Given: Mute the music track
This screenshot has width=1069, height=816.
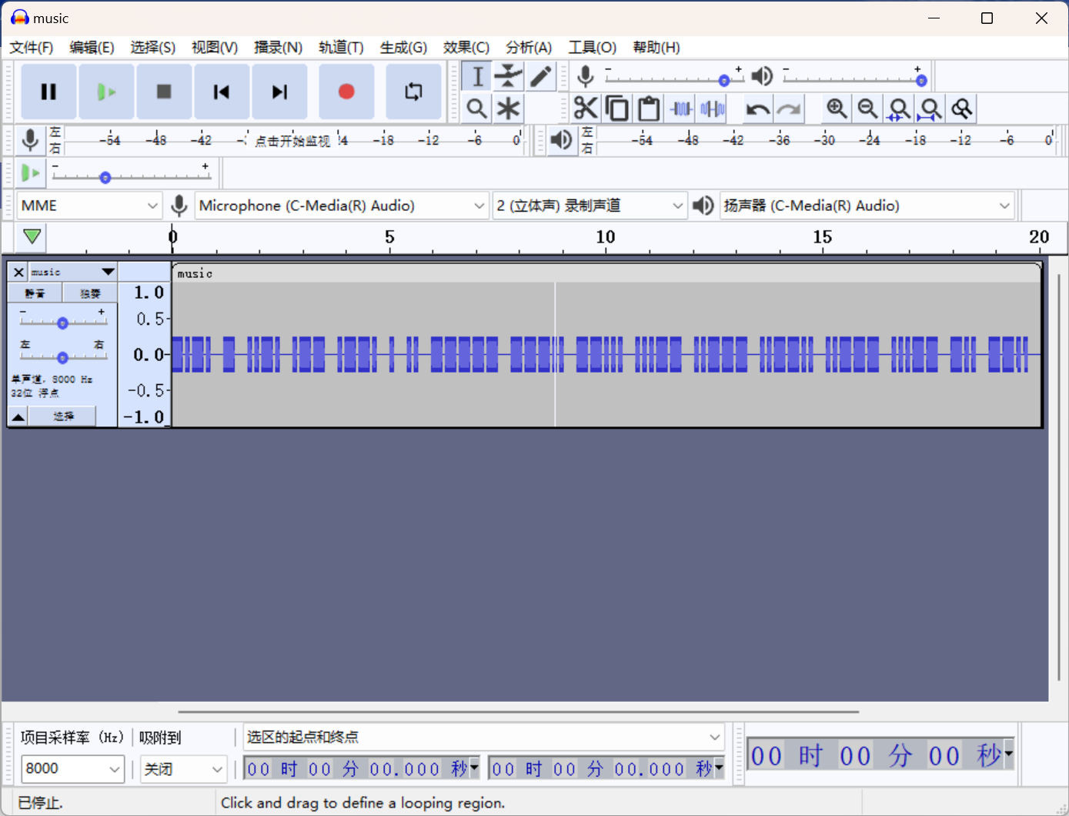Looking at the screenshot, I should (35, 293).
